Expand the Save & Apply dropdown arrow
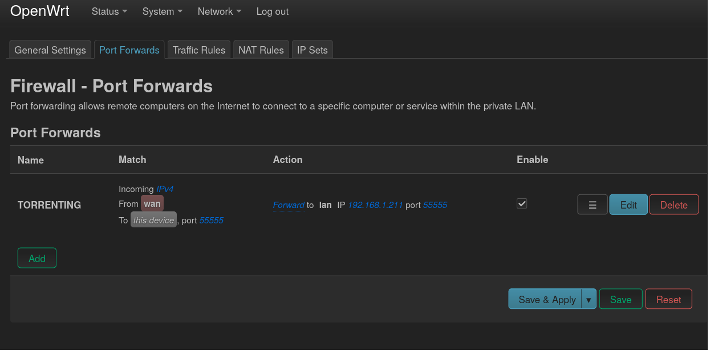The height and width of the screenshot is (351, 710). pyautogui.click(x=589, y=299)
